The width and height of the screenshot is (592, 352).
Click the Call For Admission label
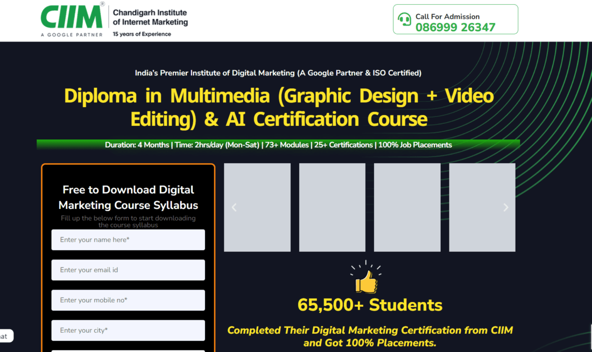tap(447, 16)
